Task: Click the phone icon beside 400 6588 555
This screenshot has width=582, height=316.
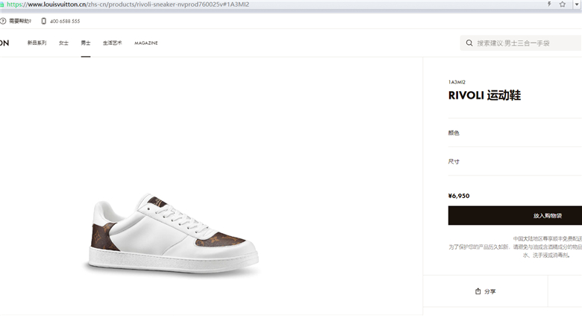Action: point(44,21)
